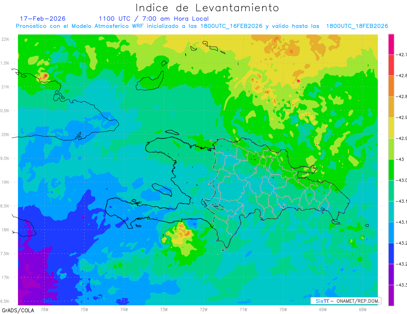Pick the dark blue colorbar swatch
Viewport: 407px width, 314px height.
(391, 253)
